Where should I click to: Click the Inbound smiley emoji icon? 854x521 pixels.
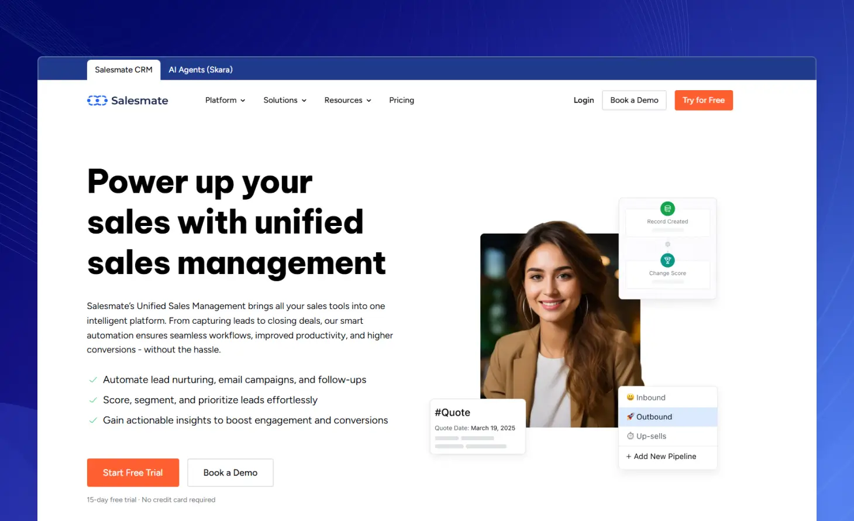[x=630, y=397]
